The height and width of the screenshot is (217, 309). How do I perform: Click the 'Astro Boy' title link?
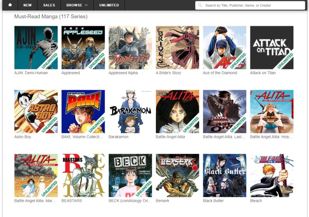[x=23, y=137]
